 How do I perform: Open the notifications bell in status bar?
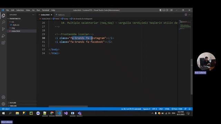(x=190, y=109)
